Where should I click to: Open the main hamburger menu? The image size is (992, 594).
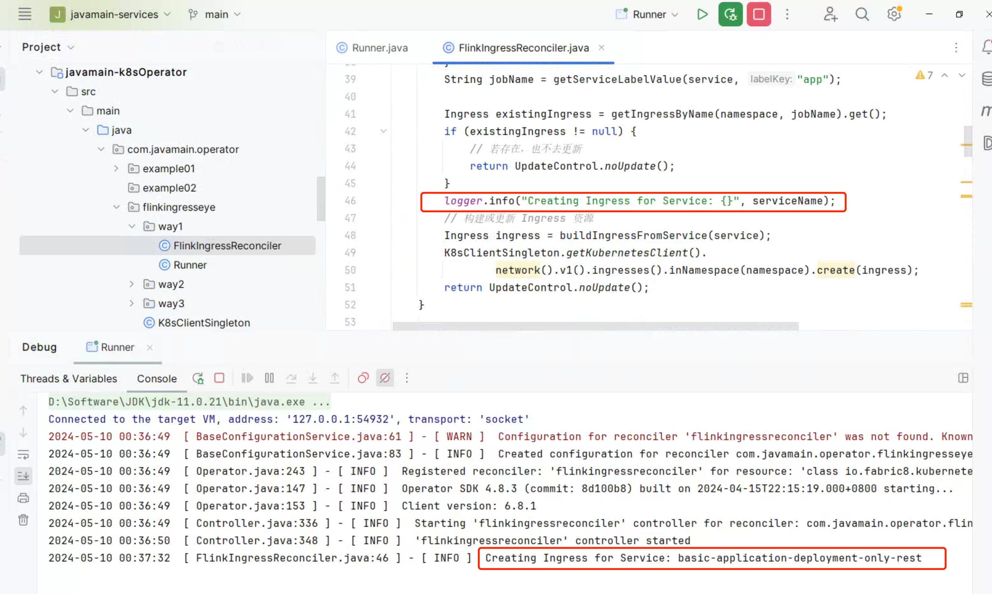(x=25, y=14)
